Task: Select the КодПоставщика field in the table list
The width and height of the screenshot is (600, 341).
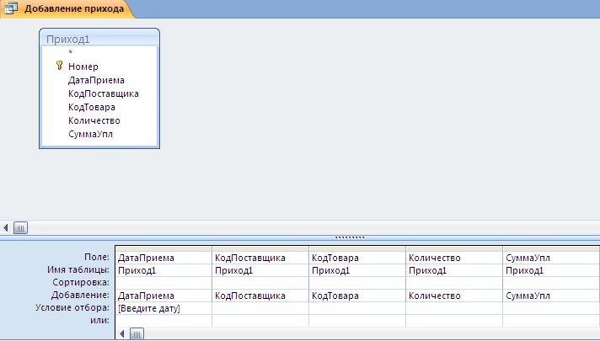Action: (x=104, y=93)
